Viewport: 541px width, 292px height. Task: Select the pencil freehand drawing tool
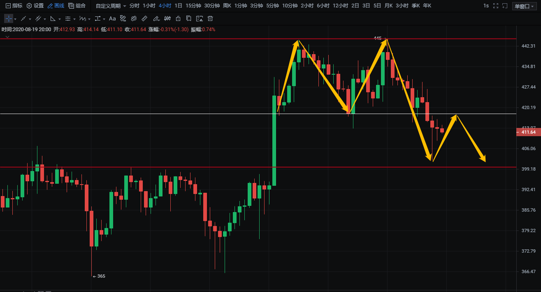pyautogui.click(x=156, y=18)
